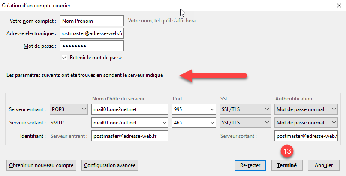This screenshot has height=176, width=346.
Task: Click the 'Serveur entrant :' row label
Action: click(x=27, y=109)
